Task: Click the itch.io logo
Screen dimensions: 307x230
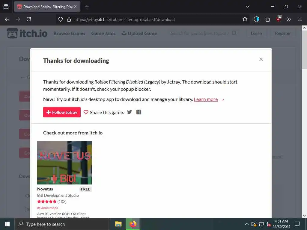Action: (x=27, y=34)
